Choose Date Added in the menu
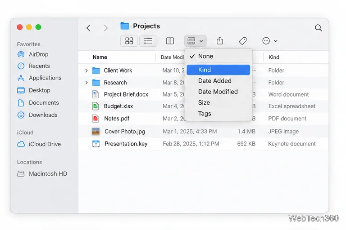The width and height of the screenshot is (346, 230). point(218,81)
